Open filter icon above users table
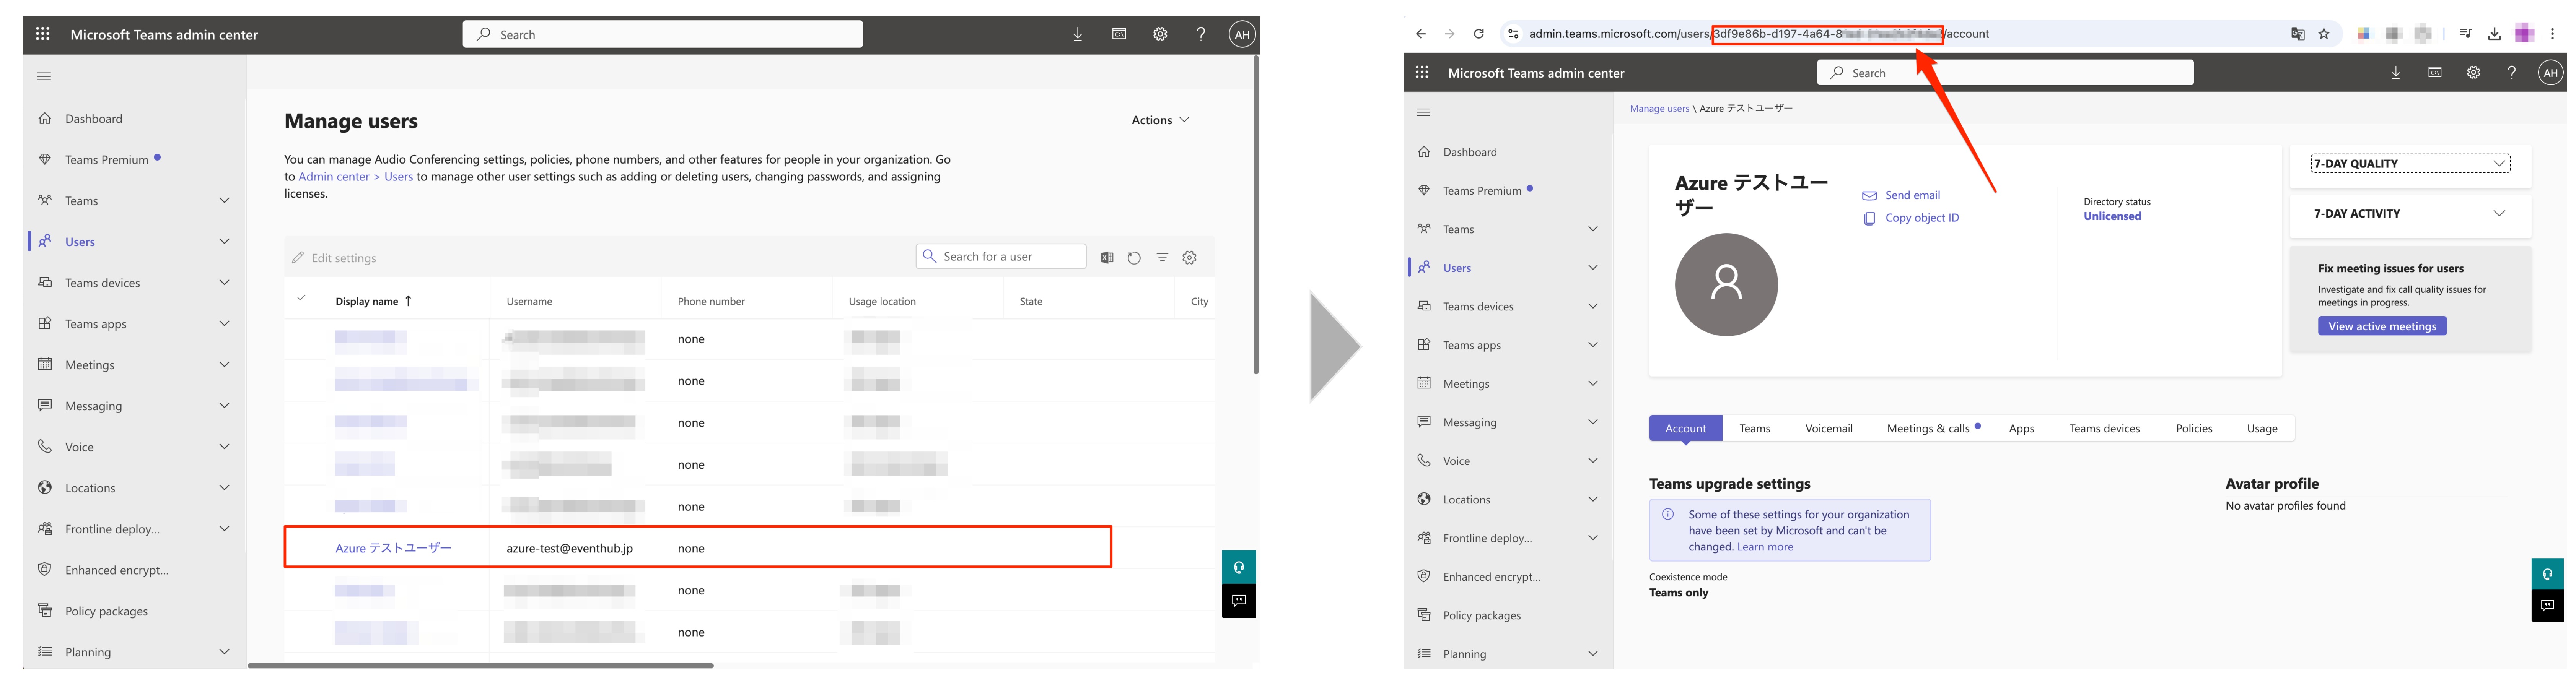 coord(1162,258)
